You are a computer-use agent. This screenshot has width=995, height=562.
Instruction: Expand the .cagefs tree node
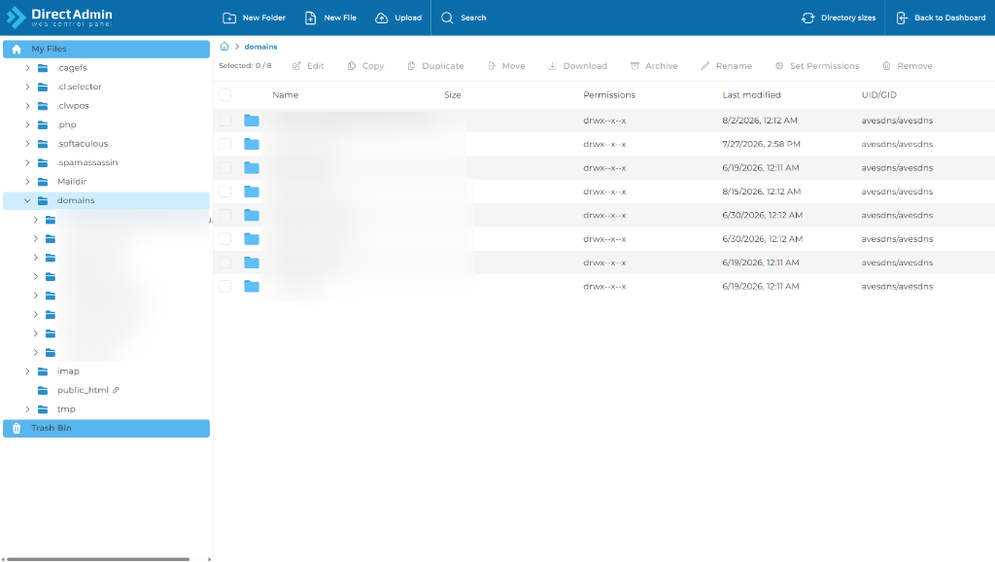pos(27,68)
